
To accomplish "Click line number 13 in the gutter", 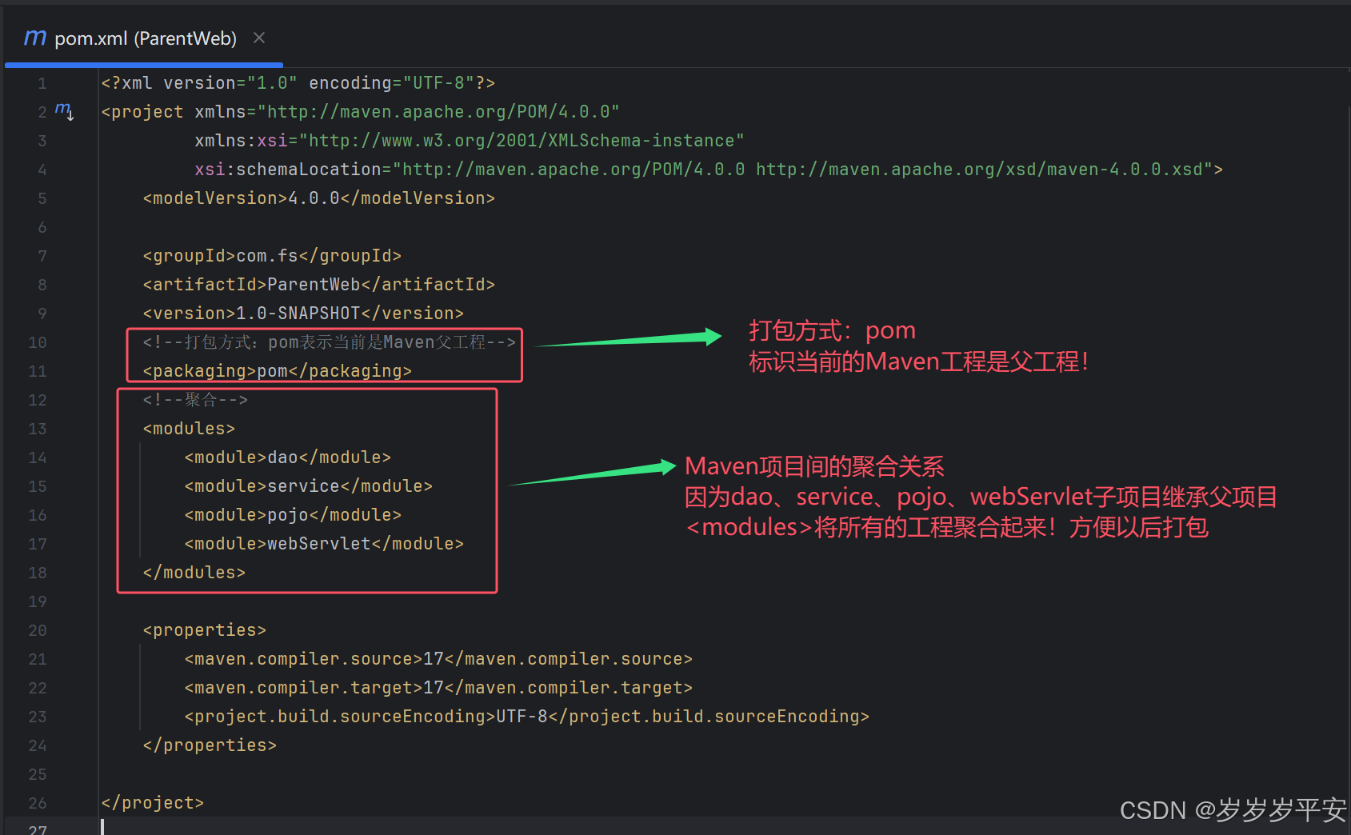I will point(38,429).
